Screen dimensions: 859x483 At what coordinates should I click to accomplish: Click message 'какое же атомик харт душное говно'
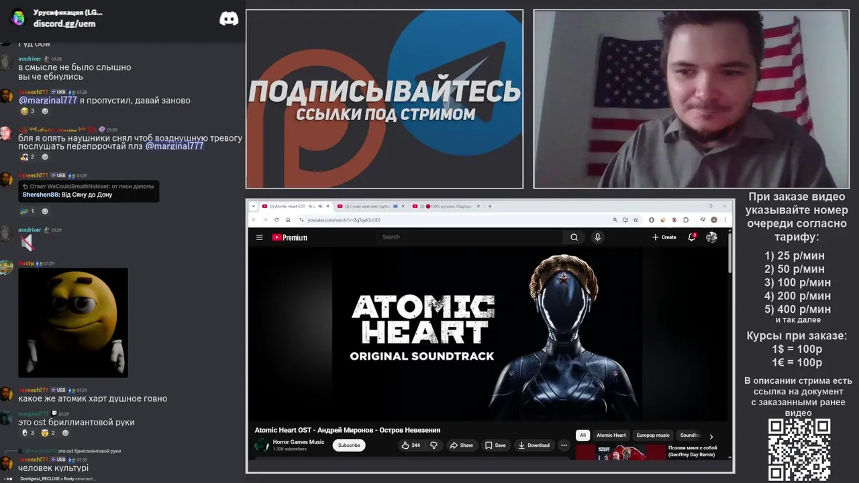point(93,398)
